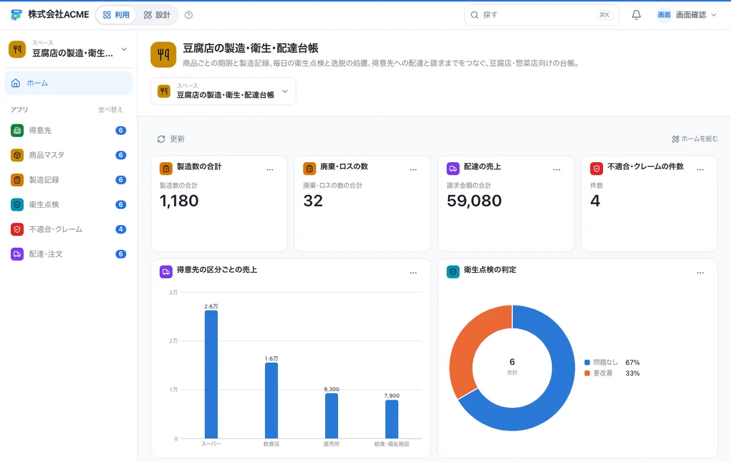Open the 衛生点検 app from sidebar
Screen dimensions: 731x462
pos(69,204)
